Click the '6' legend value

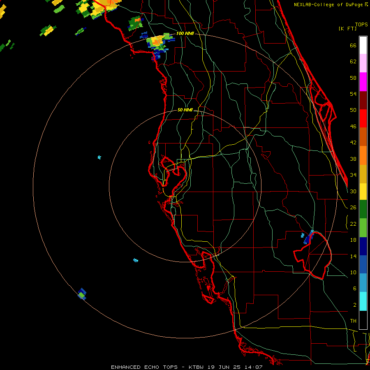tap(354, 289)
